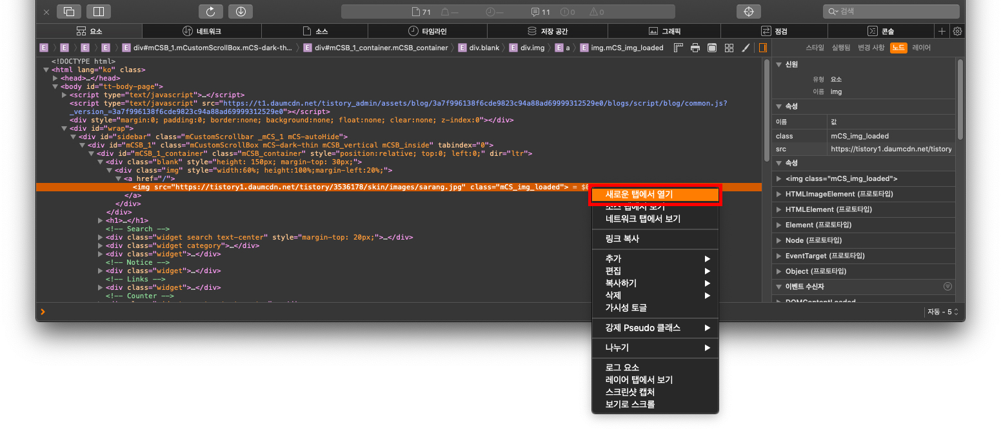Screen dimensions: 1001x429
Task: Click the warning triangle count indicator
Action: tap(597, 12)
